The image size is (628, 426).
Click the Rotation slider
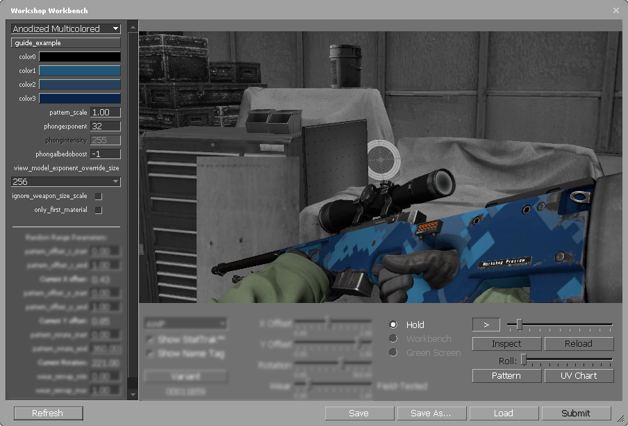pos(333,364)
